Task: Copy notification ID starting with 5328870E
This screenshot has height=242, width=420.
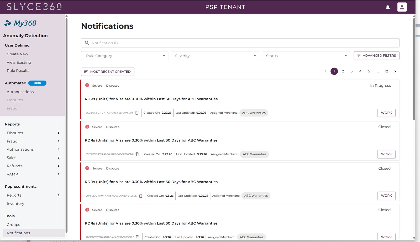Action: click(137, 154)
